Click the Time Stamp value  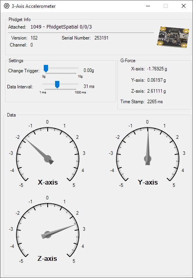coord(155,102)
